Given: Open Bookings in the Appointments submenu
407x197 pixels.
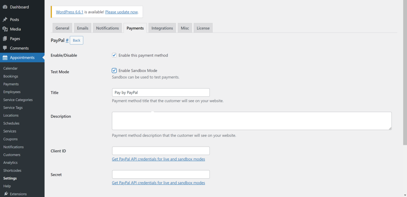Looking at the screenshot, I should pyautogui.click(x=11, y=76).
